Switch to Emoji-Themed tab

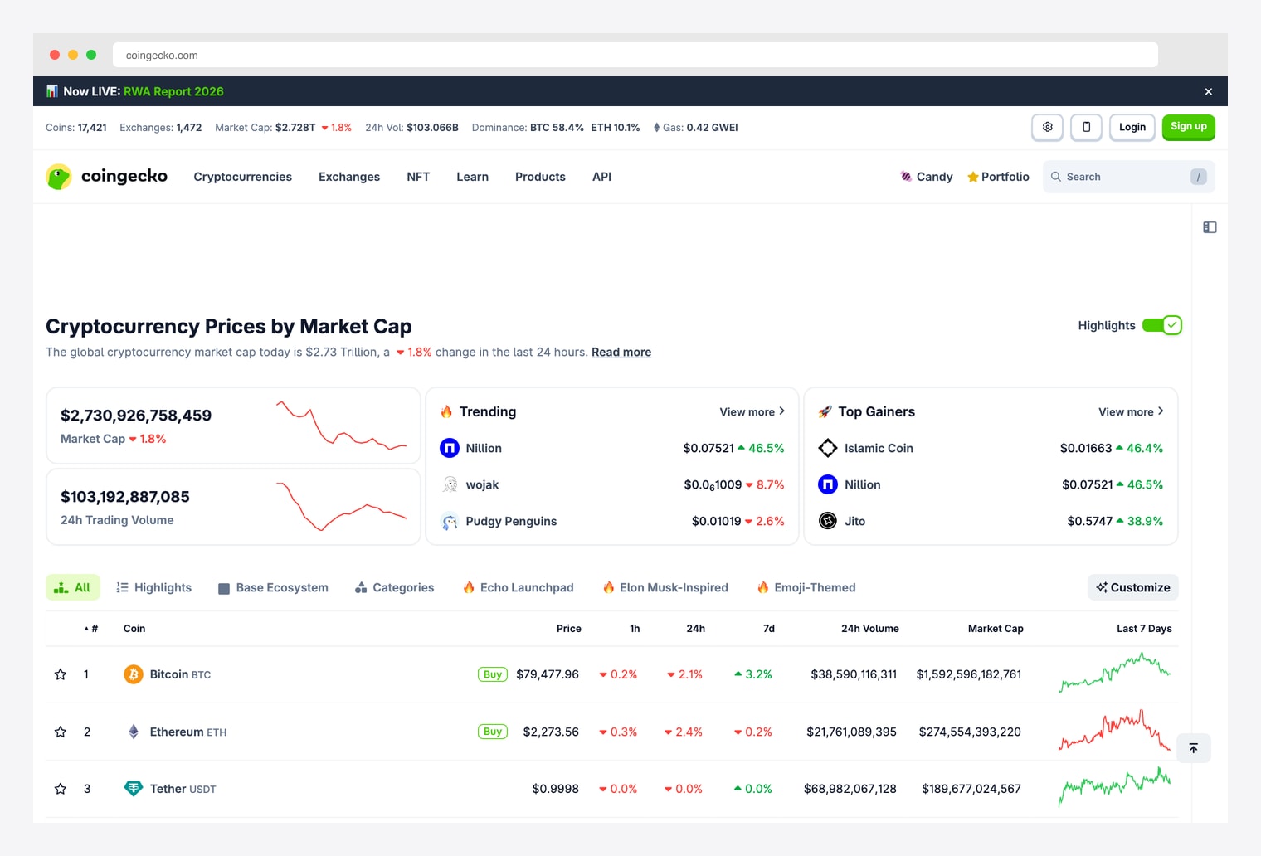(x=806, y=587)
